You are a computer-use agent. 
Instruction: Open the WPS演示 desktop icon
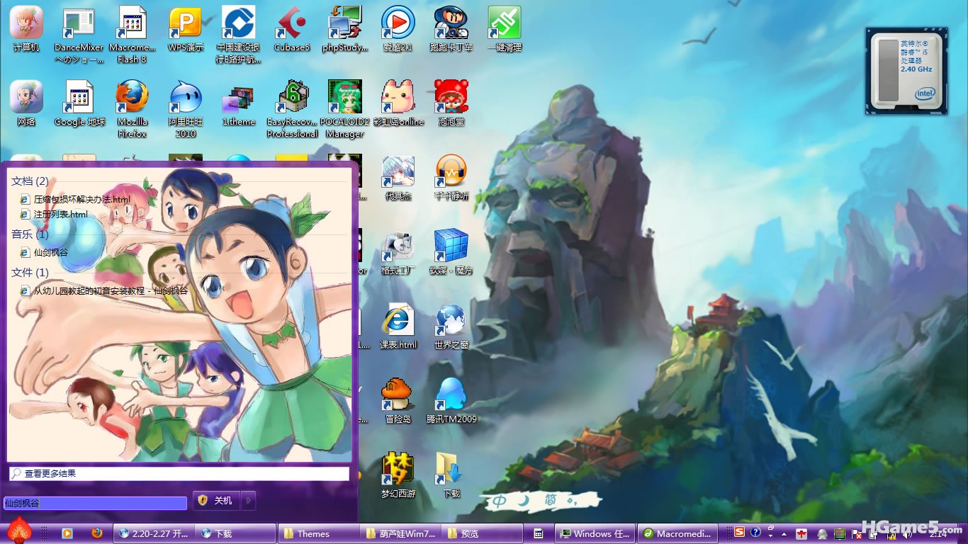(185, 25)
